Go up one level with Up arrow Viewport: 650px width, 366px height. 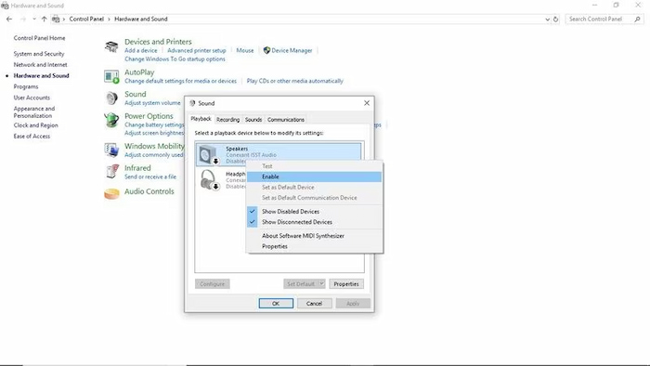point(44,20)
